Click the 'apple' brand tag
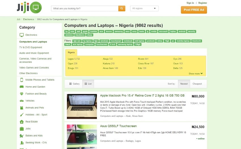 coord(85,31)
